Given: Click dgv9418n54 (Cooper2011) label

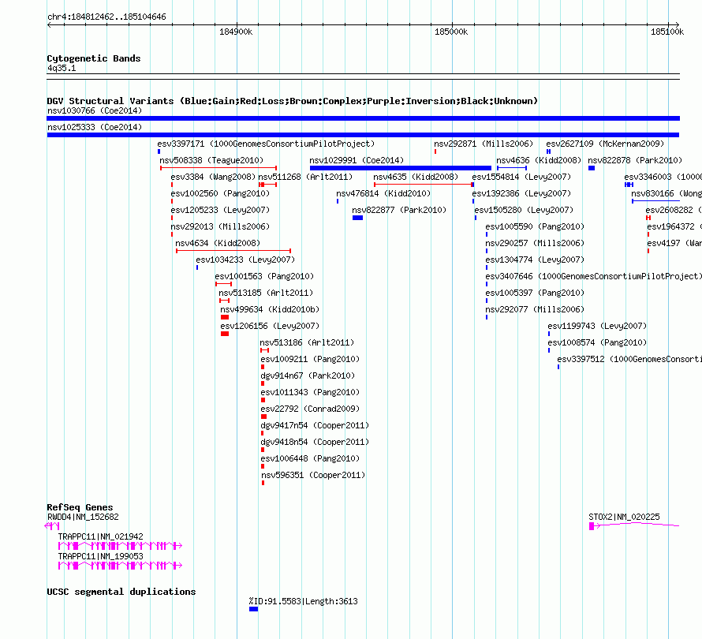Looking at the screenshot, I should (315, 442).
